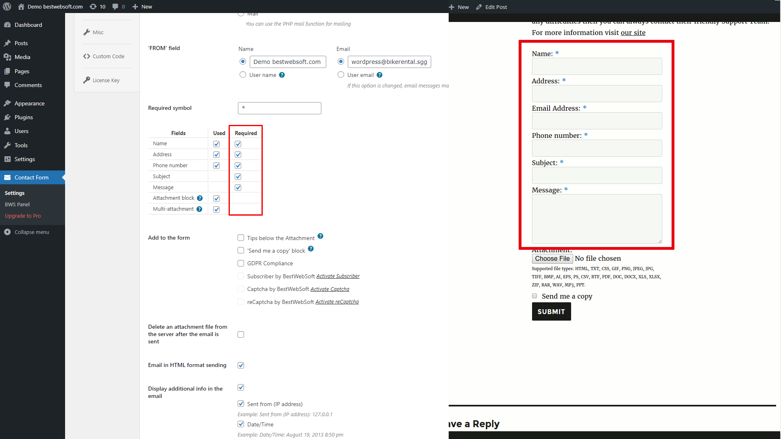Click the License Key icon
The image size is (781, 439).
tap(86, 80)
